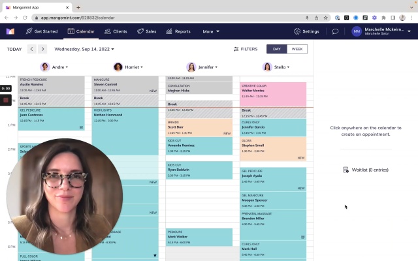Open the chat messages icon
This screenshot has height=261, width=418.
click(x=335, y=31)
